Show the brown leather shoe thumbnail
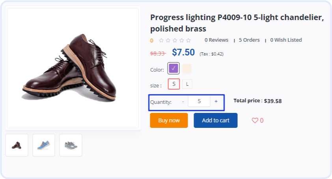Viewport: 332px width, 179px height. 17,145
